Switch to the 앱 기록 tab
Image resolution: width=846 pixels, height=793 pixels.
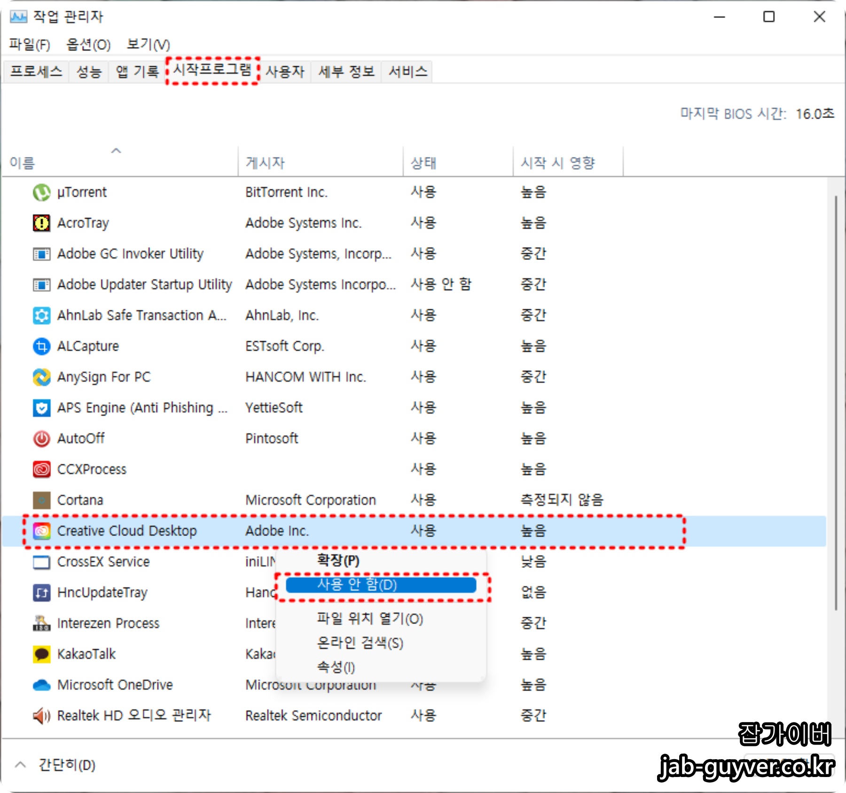(137, 71)
